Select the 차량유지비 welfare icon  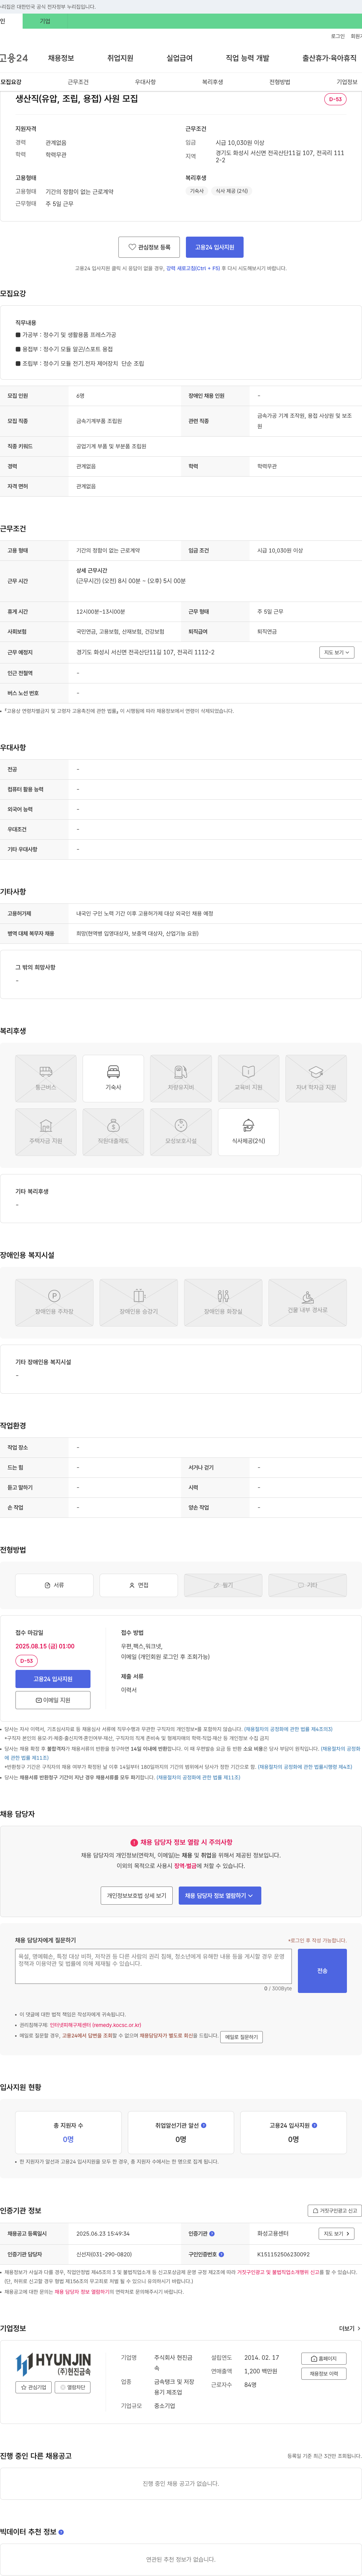[181, 1078]
